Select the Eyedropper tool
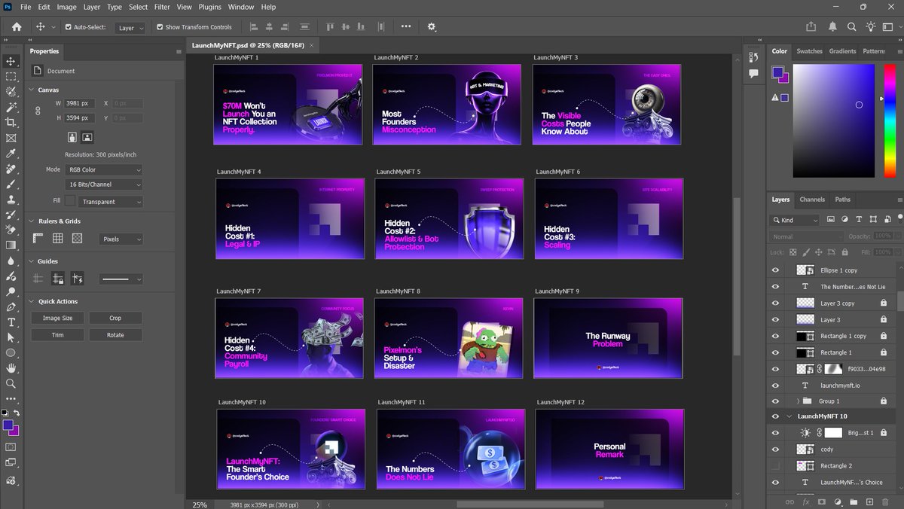 tap(11, 154)
